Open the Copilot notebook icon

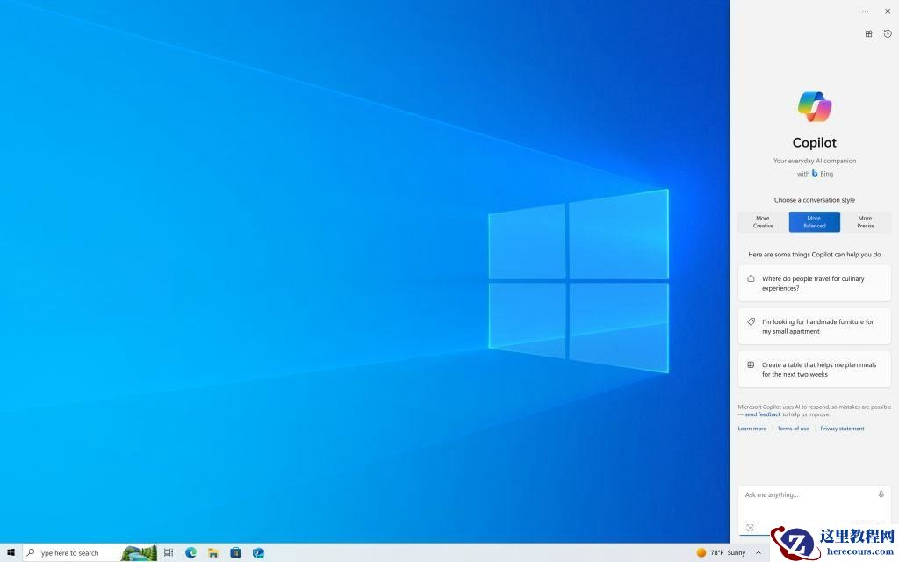click(x=868, y=33)
